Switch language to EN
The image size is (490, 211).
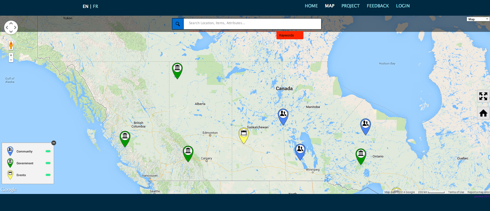point(85,6)
